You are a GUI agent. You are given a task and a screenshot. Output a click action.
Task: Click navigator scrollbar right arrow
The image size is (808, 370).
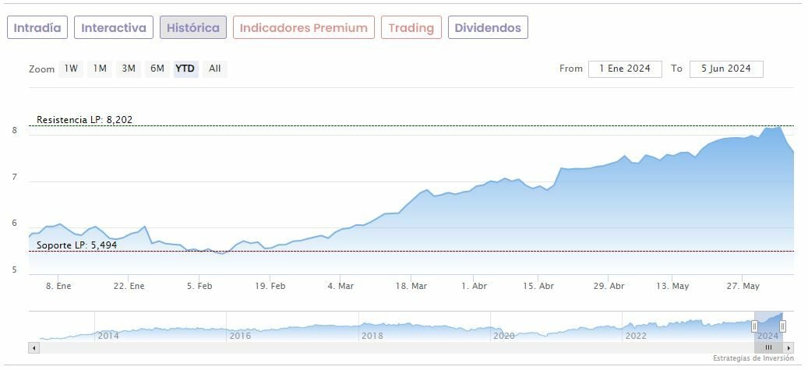(x=789, y=347)
